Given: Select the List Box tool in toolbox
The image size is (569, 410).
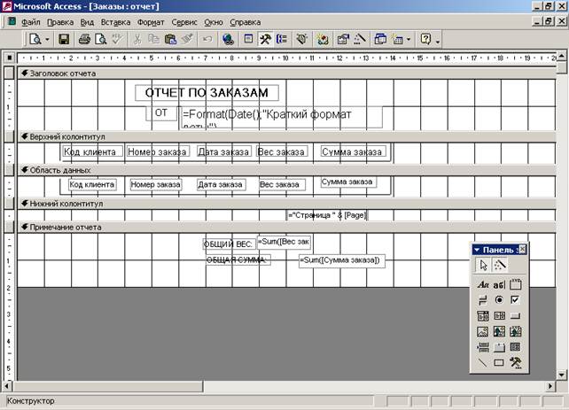Looking at the screenshot, I should coord(499,316).
